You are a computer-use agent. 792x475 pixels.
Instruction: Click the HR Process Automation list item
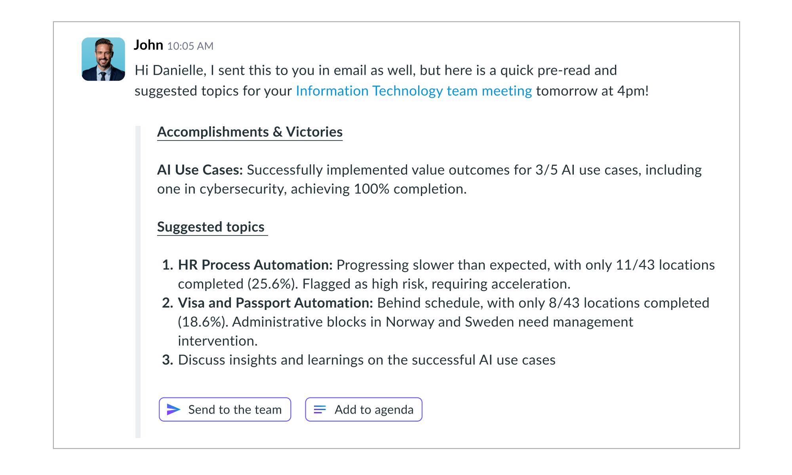(438, 274)
